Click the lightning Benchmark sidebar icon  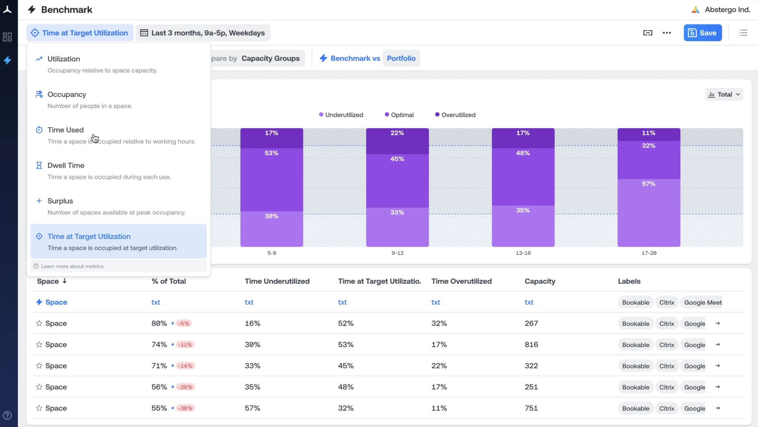7,60
